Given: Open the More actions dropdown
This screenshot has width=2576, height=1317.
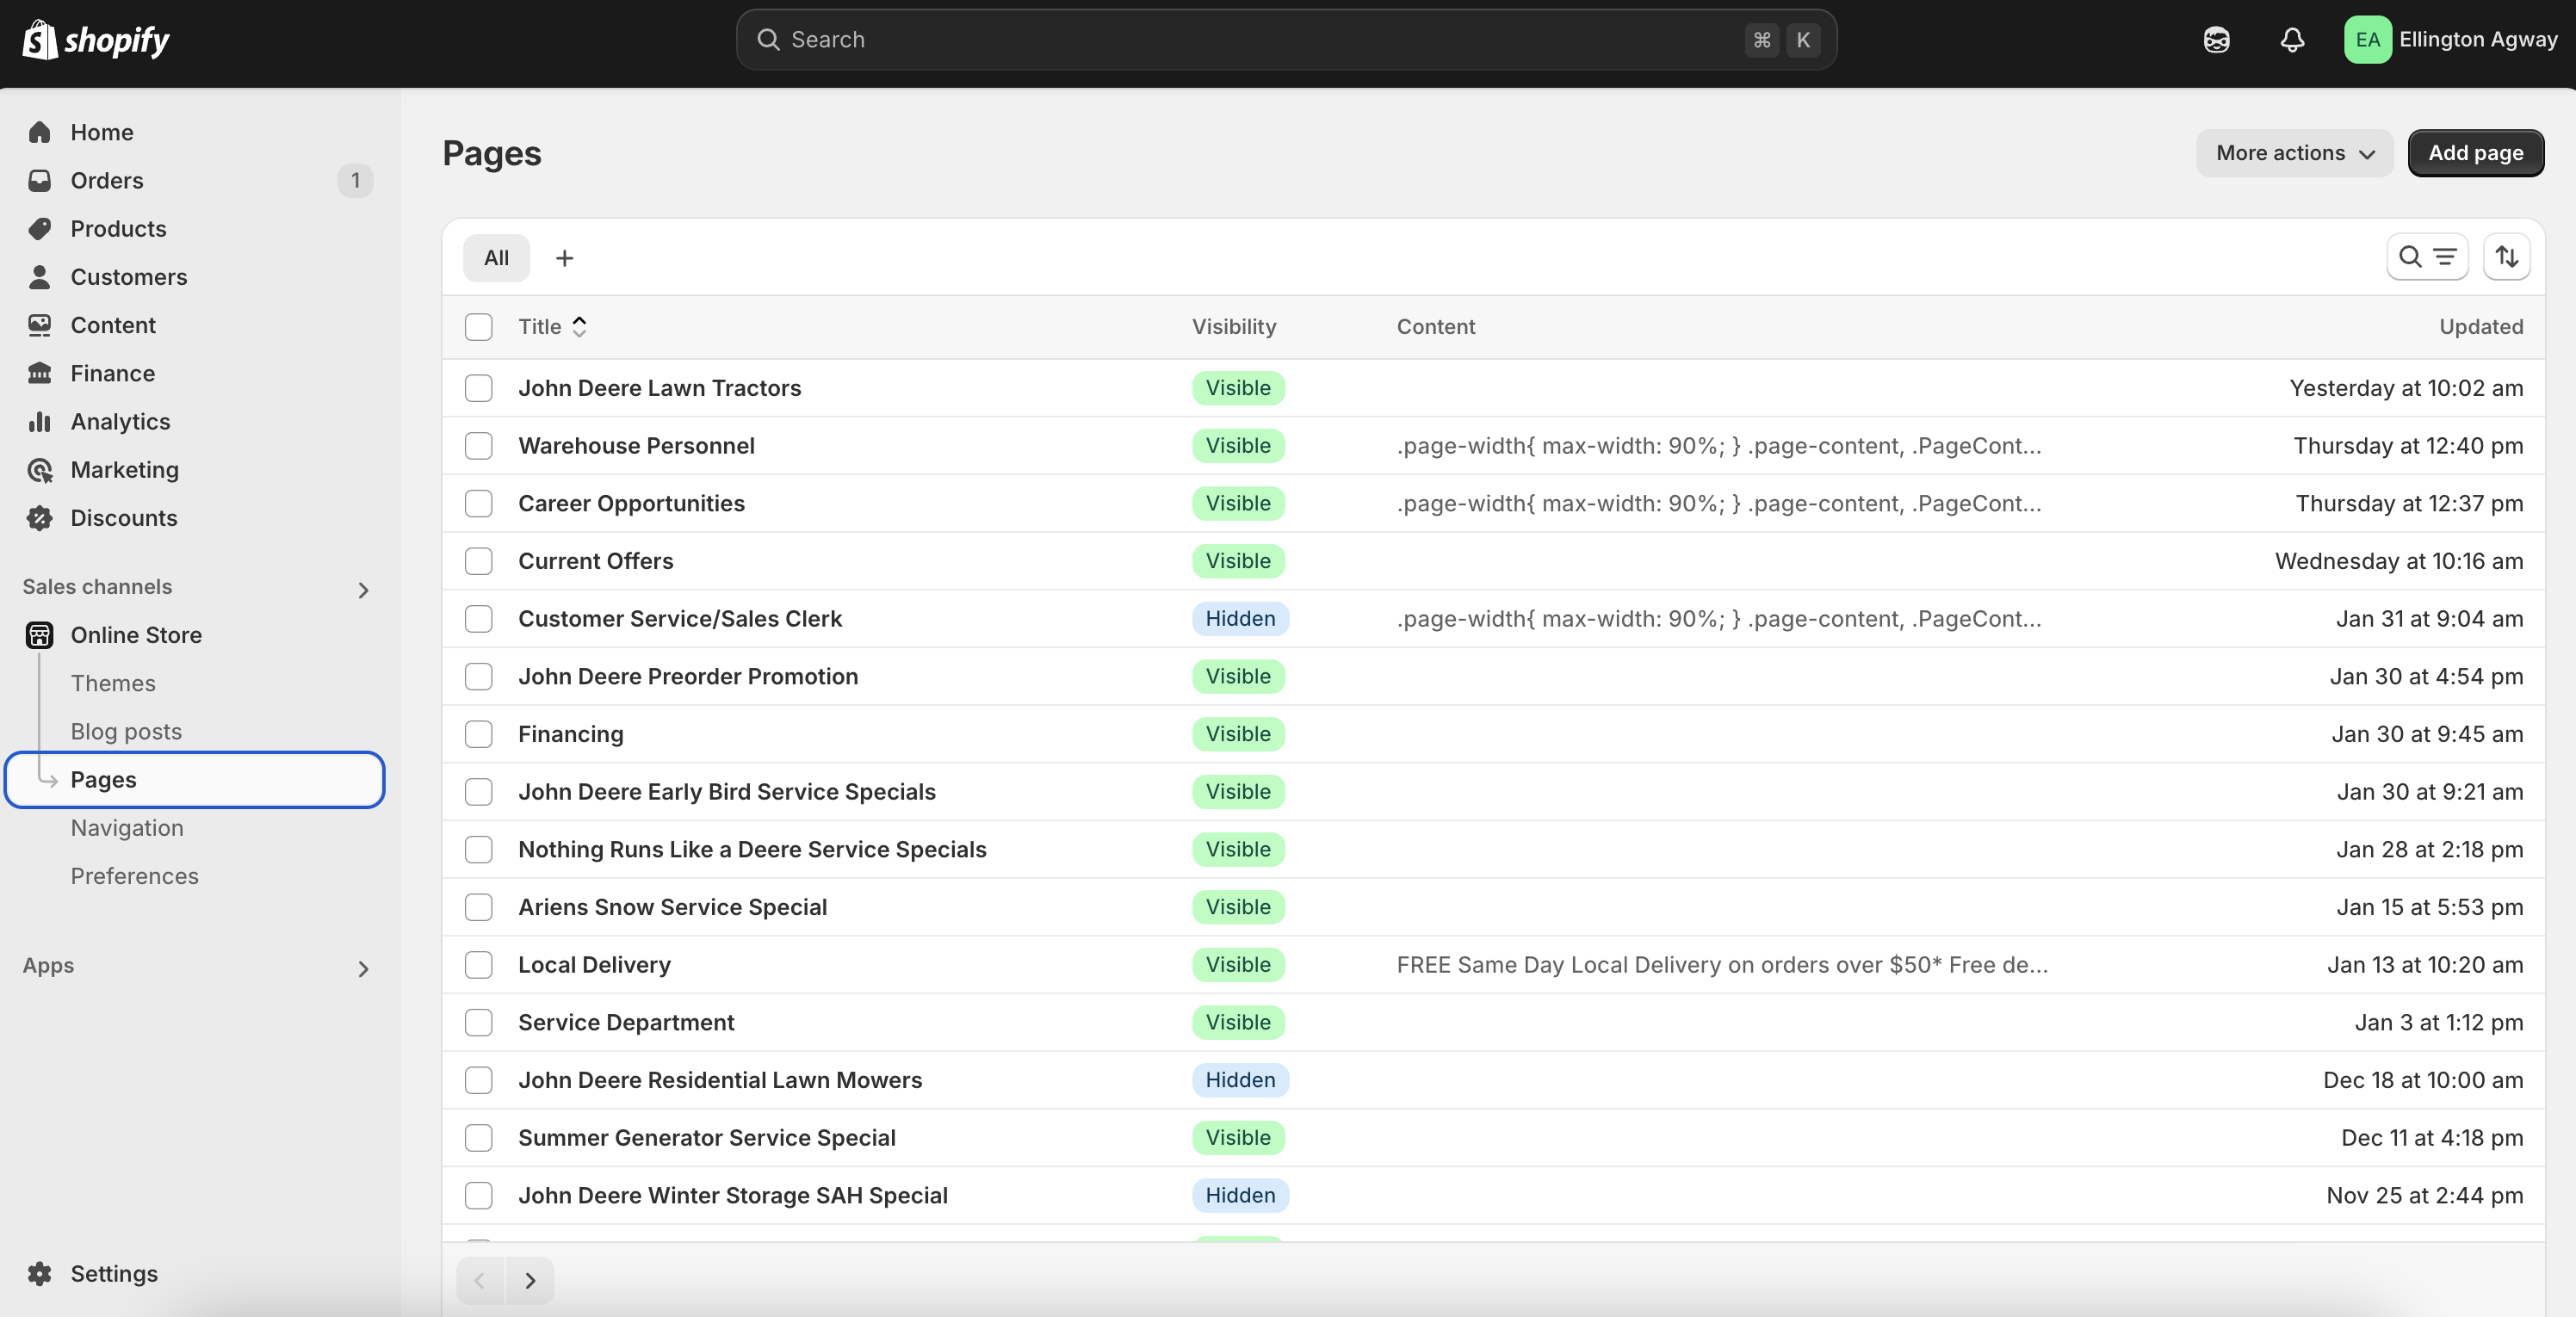Looking at the screenshot, I should [2294, 153].
